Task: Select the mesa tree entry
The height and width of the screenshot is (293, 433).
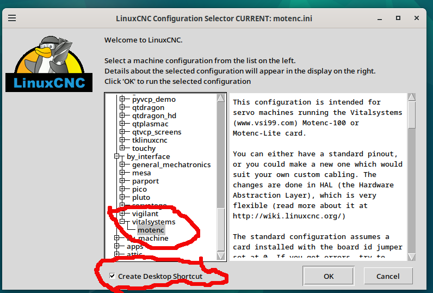Action: pos(141,173)
